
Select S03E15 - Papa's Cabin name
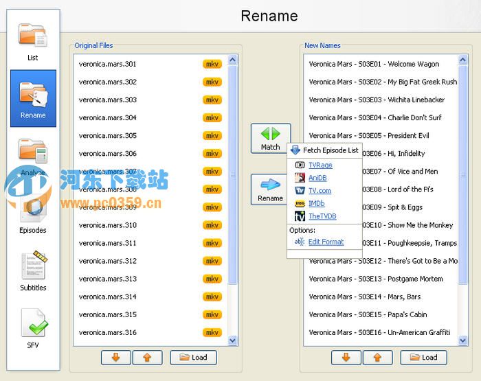(x=381, y=315)
